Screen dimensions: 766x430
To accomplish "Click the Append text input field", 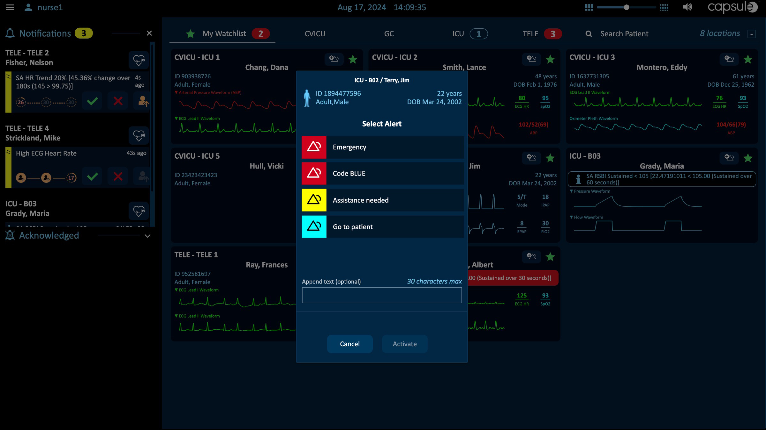I will [382, 295].
